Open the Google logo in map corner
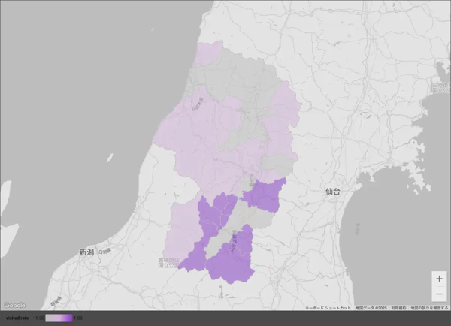The height and width of the screenshot is (326, 451). pos(14,306)
